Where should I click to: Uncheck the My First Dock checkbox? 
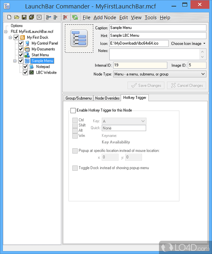pos(16,38)
